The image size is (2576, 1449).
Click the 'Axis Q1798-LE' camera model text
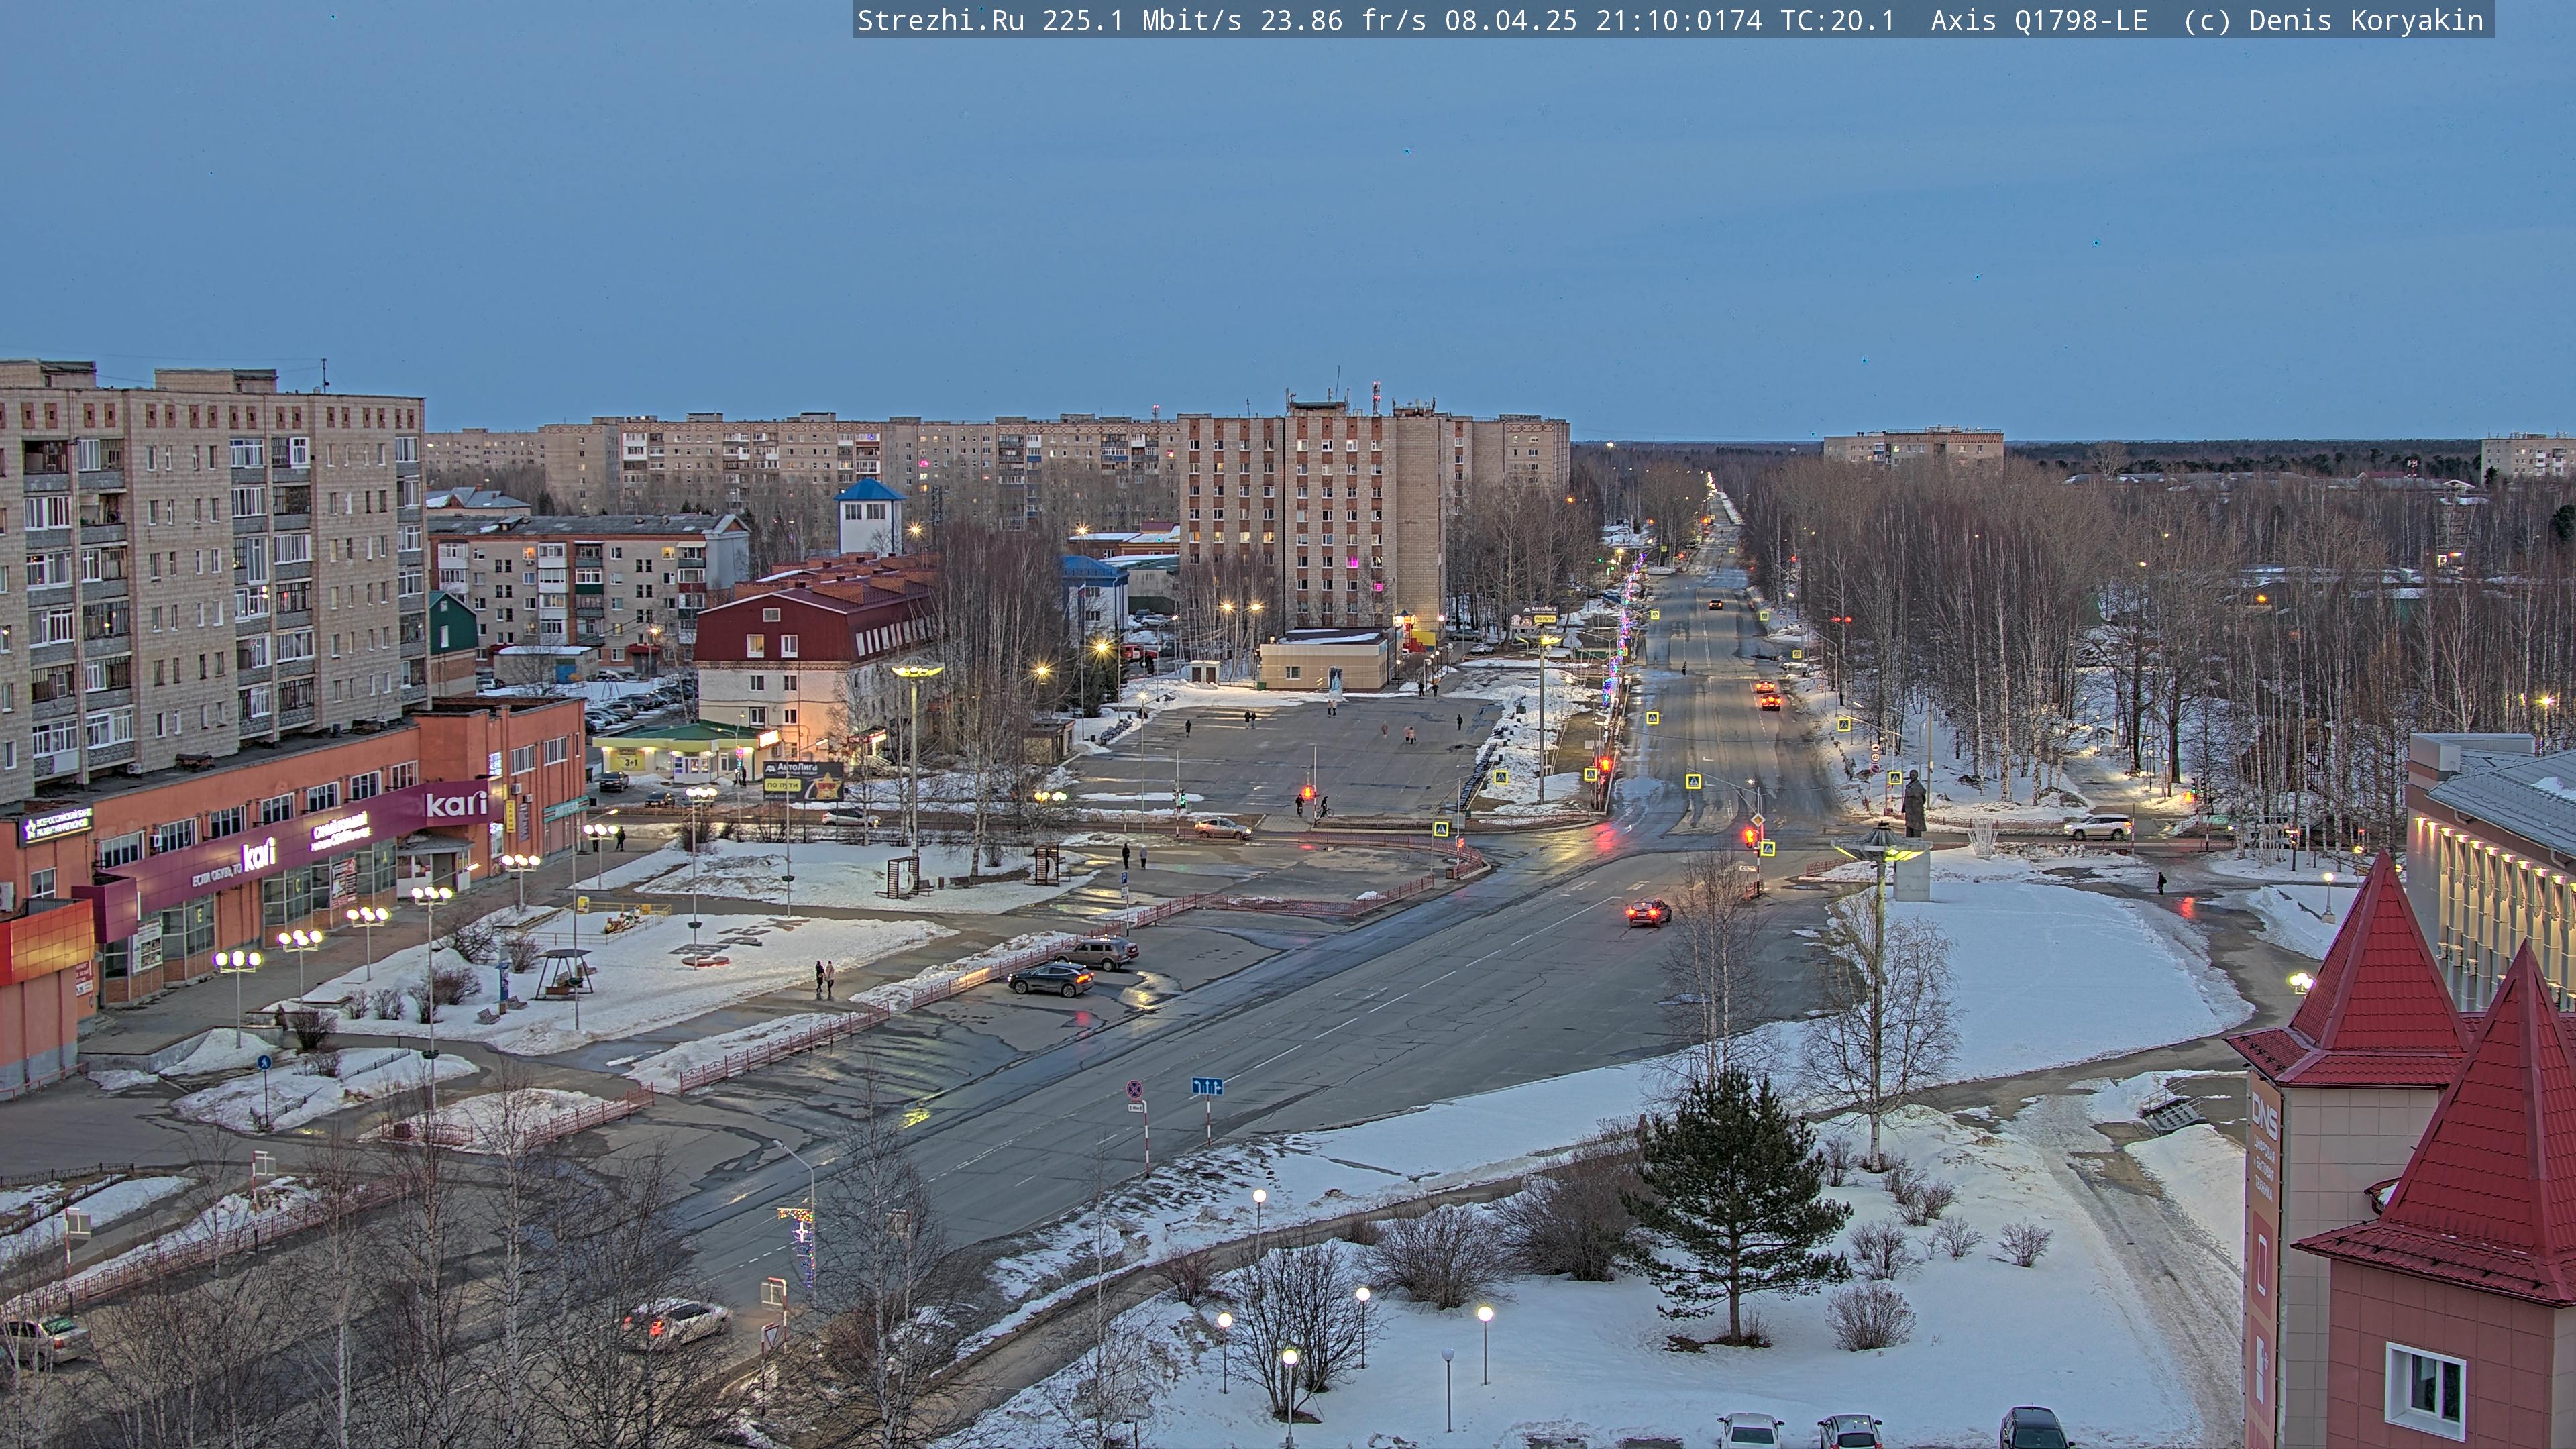[2039, 21]
